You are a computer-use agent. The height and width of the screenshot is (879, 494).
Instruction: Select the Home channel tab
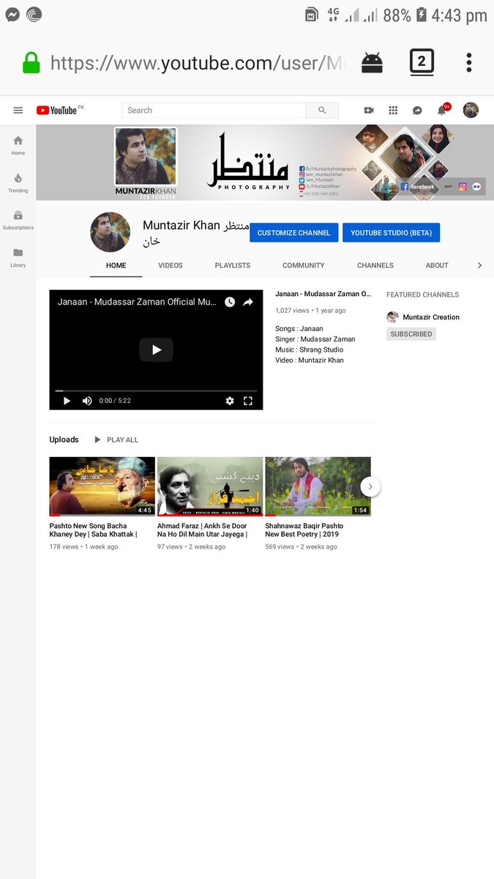click(116, 265)
